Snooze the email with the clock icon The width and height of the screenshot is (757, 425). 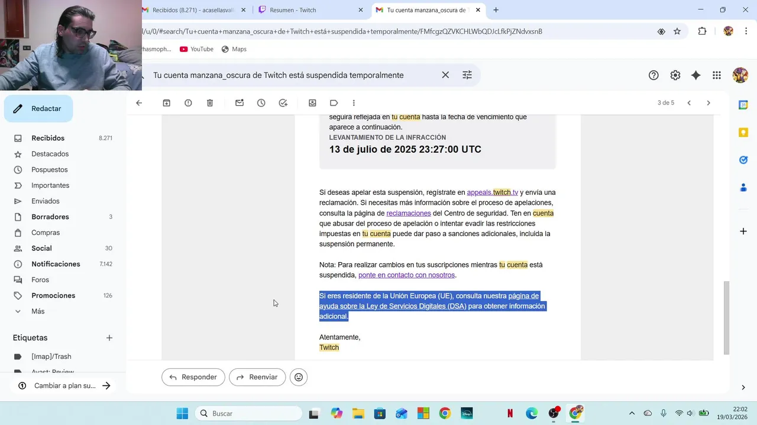261,103
